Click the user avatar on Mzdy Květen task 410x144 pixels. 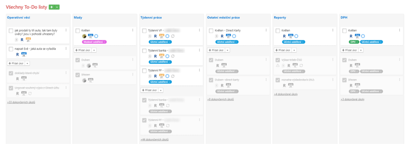coord(84,36)
